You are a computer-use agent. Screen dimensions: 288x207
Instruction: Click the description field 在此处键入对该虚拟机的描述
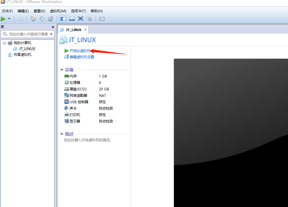(88, 140)
